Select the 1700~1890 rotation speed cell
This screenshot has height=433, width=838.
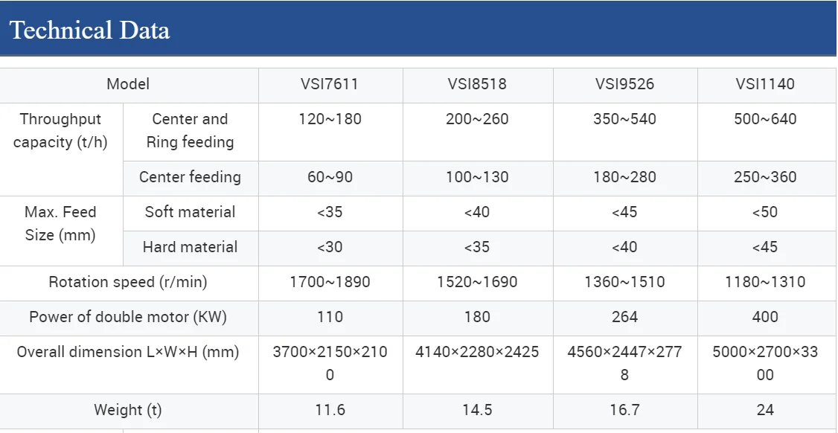pos(330,282)
